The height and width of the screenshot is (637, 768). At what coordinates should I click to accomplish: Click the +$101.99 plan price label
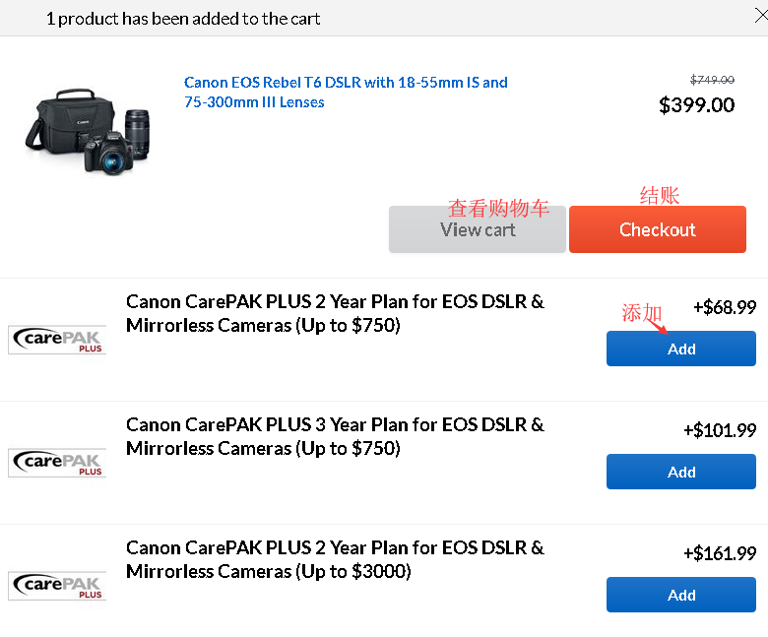[x=719, y=430]
